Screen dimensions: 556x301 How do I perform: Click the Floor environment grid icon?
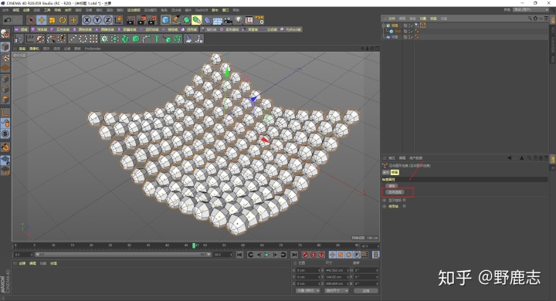217,20
